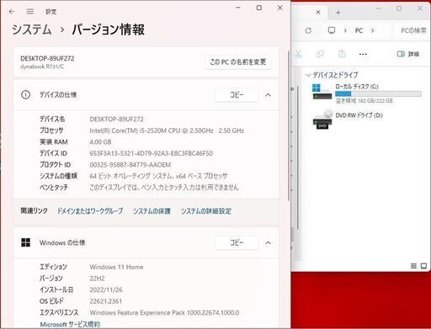
Task: Open the ドメインまたはワークグループ link
Action: click(90, 211)
